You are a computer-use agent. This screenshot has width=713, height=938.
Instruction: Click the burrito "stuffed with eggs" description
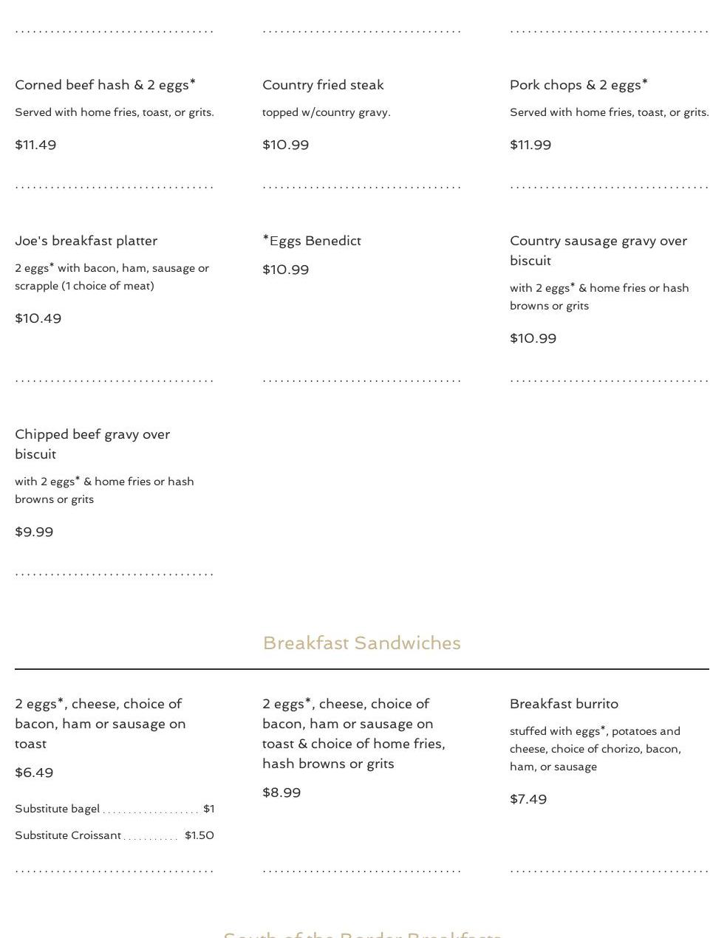pos(595,749)
